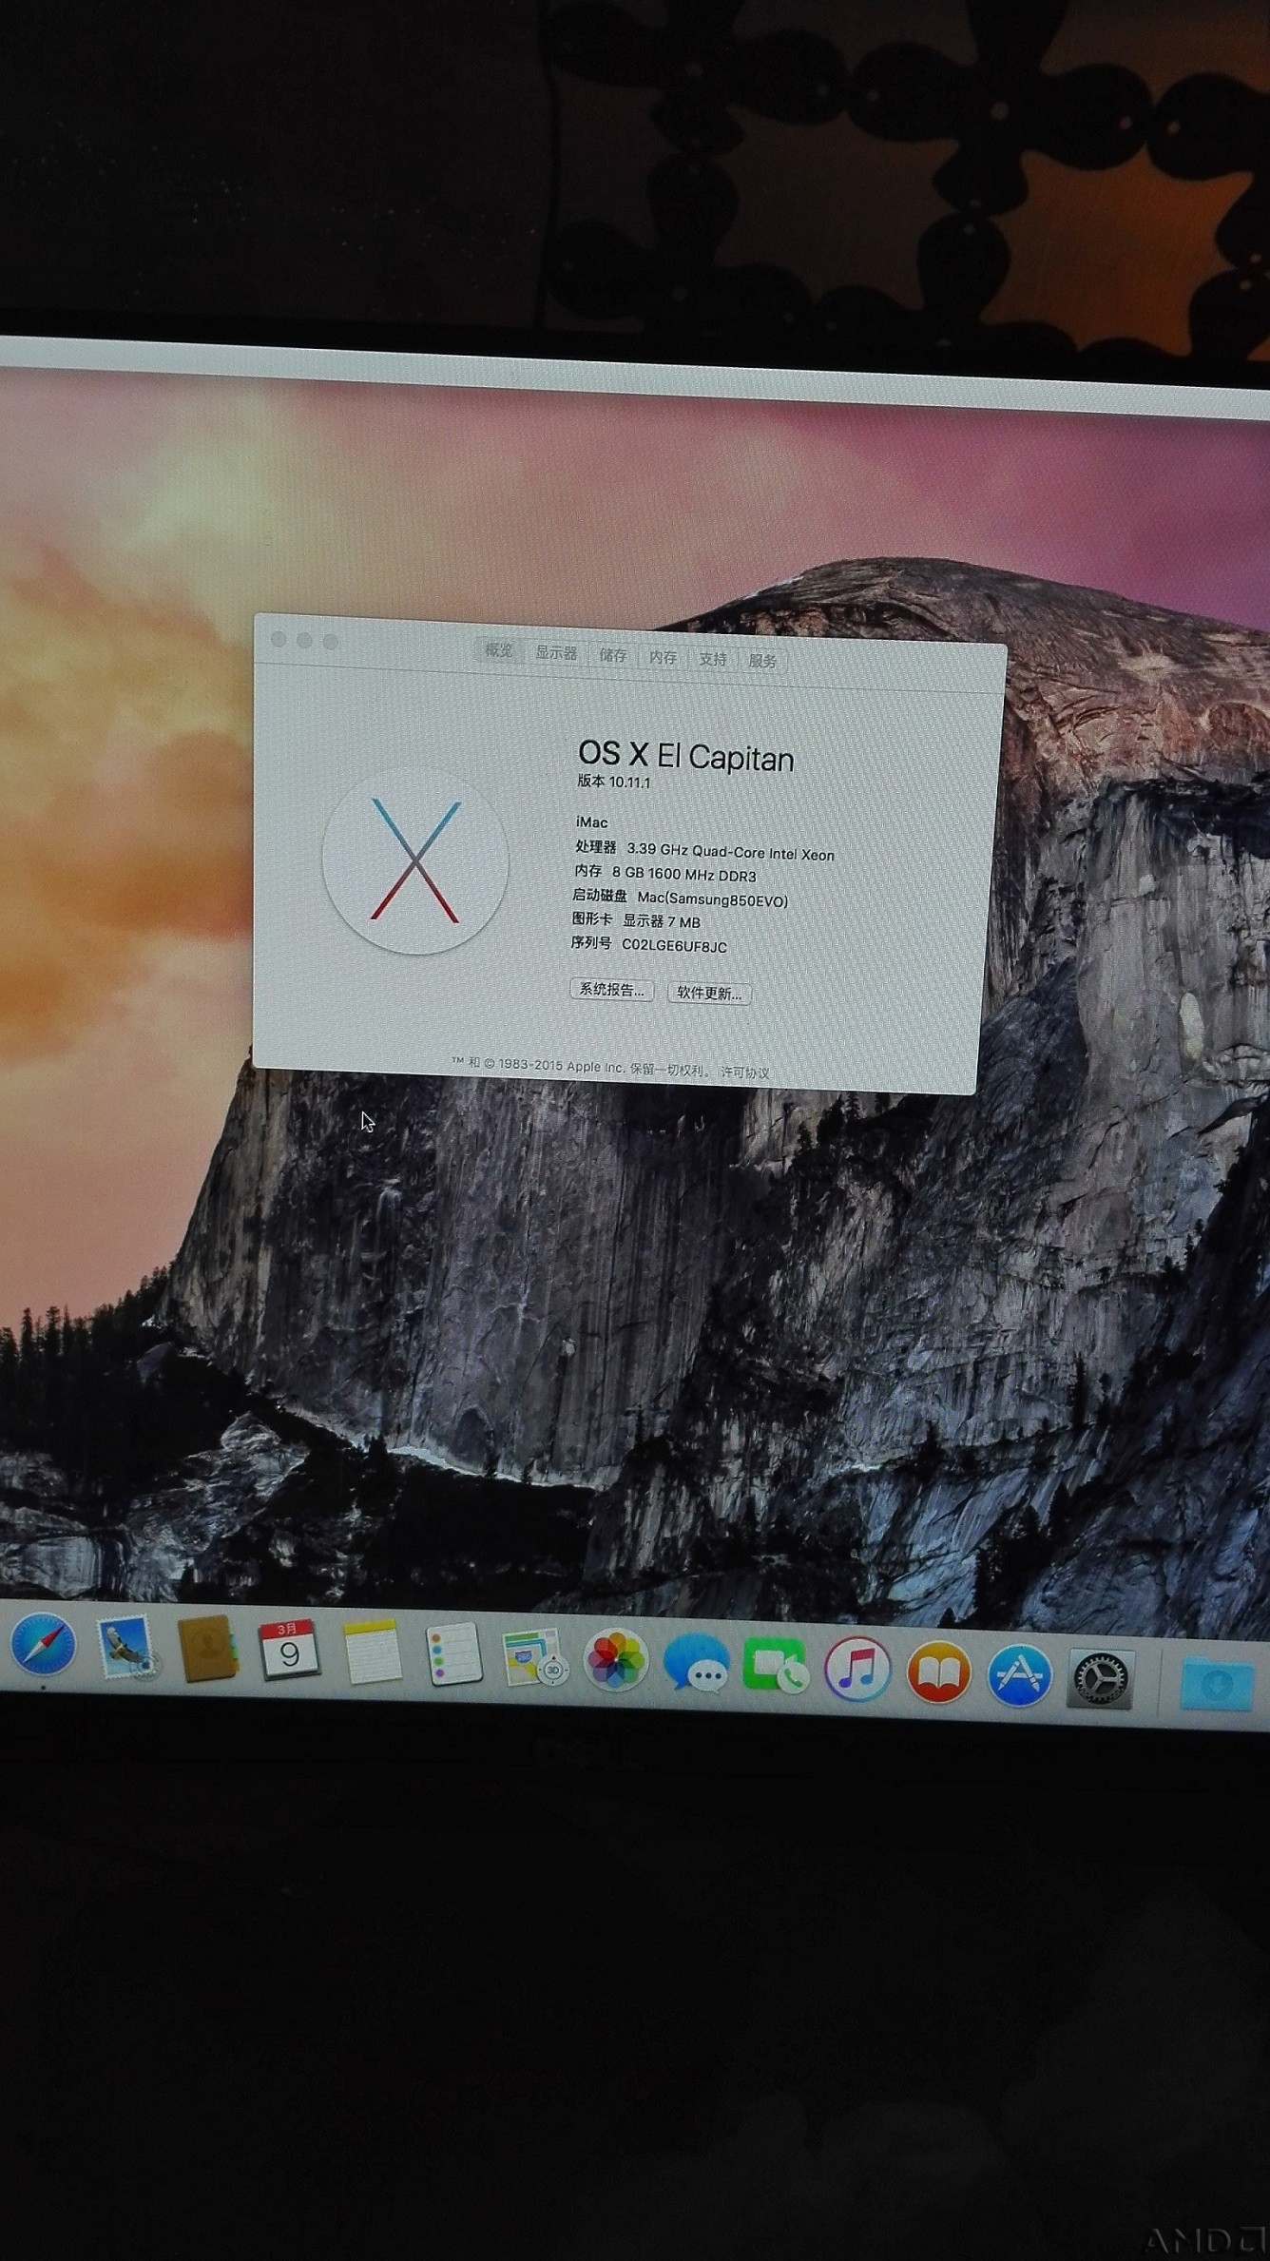Open iTunes from the Dock
This screenshot has height=2261, width=1270.
click(857, 1670)
